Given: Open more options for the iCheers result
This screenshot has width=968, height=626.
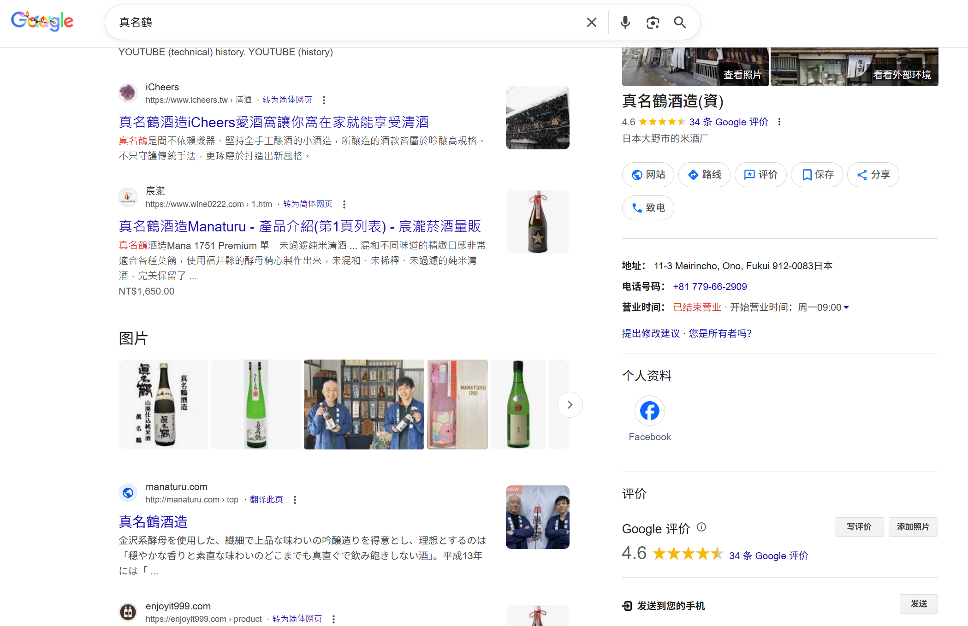Looking at the screenshot, I should [x=324, y=100].
